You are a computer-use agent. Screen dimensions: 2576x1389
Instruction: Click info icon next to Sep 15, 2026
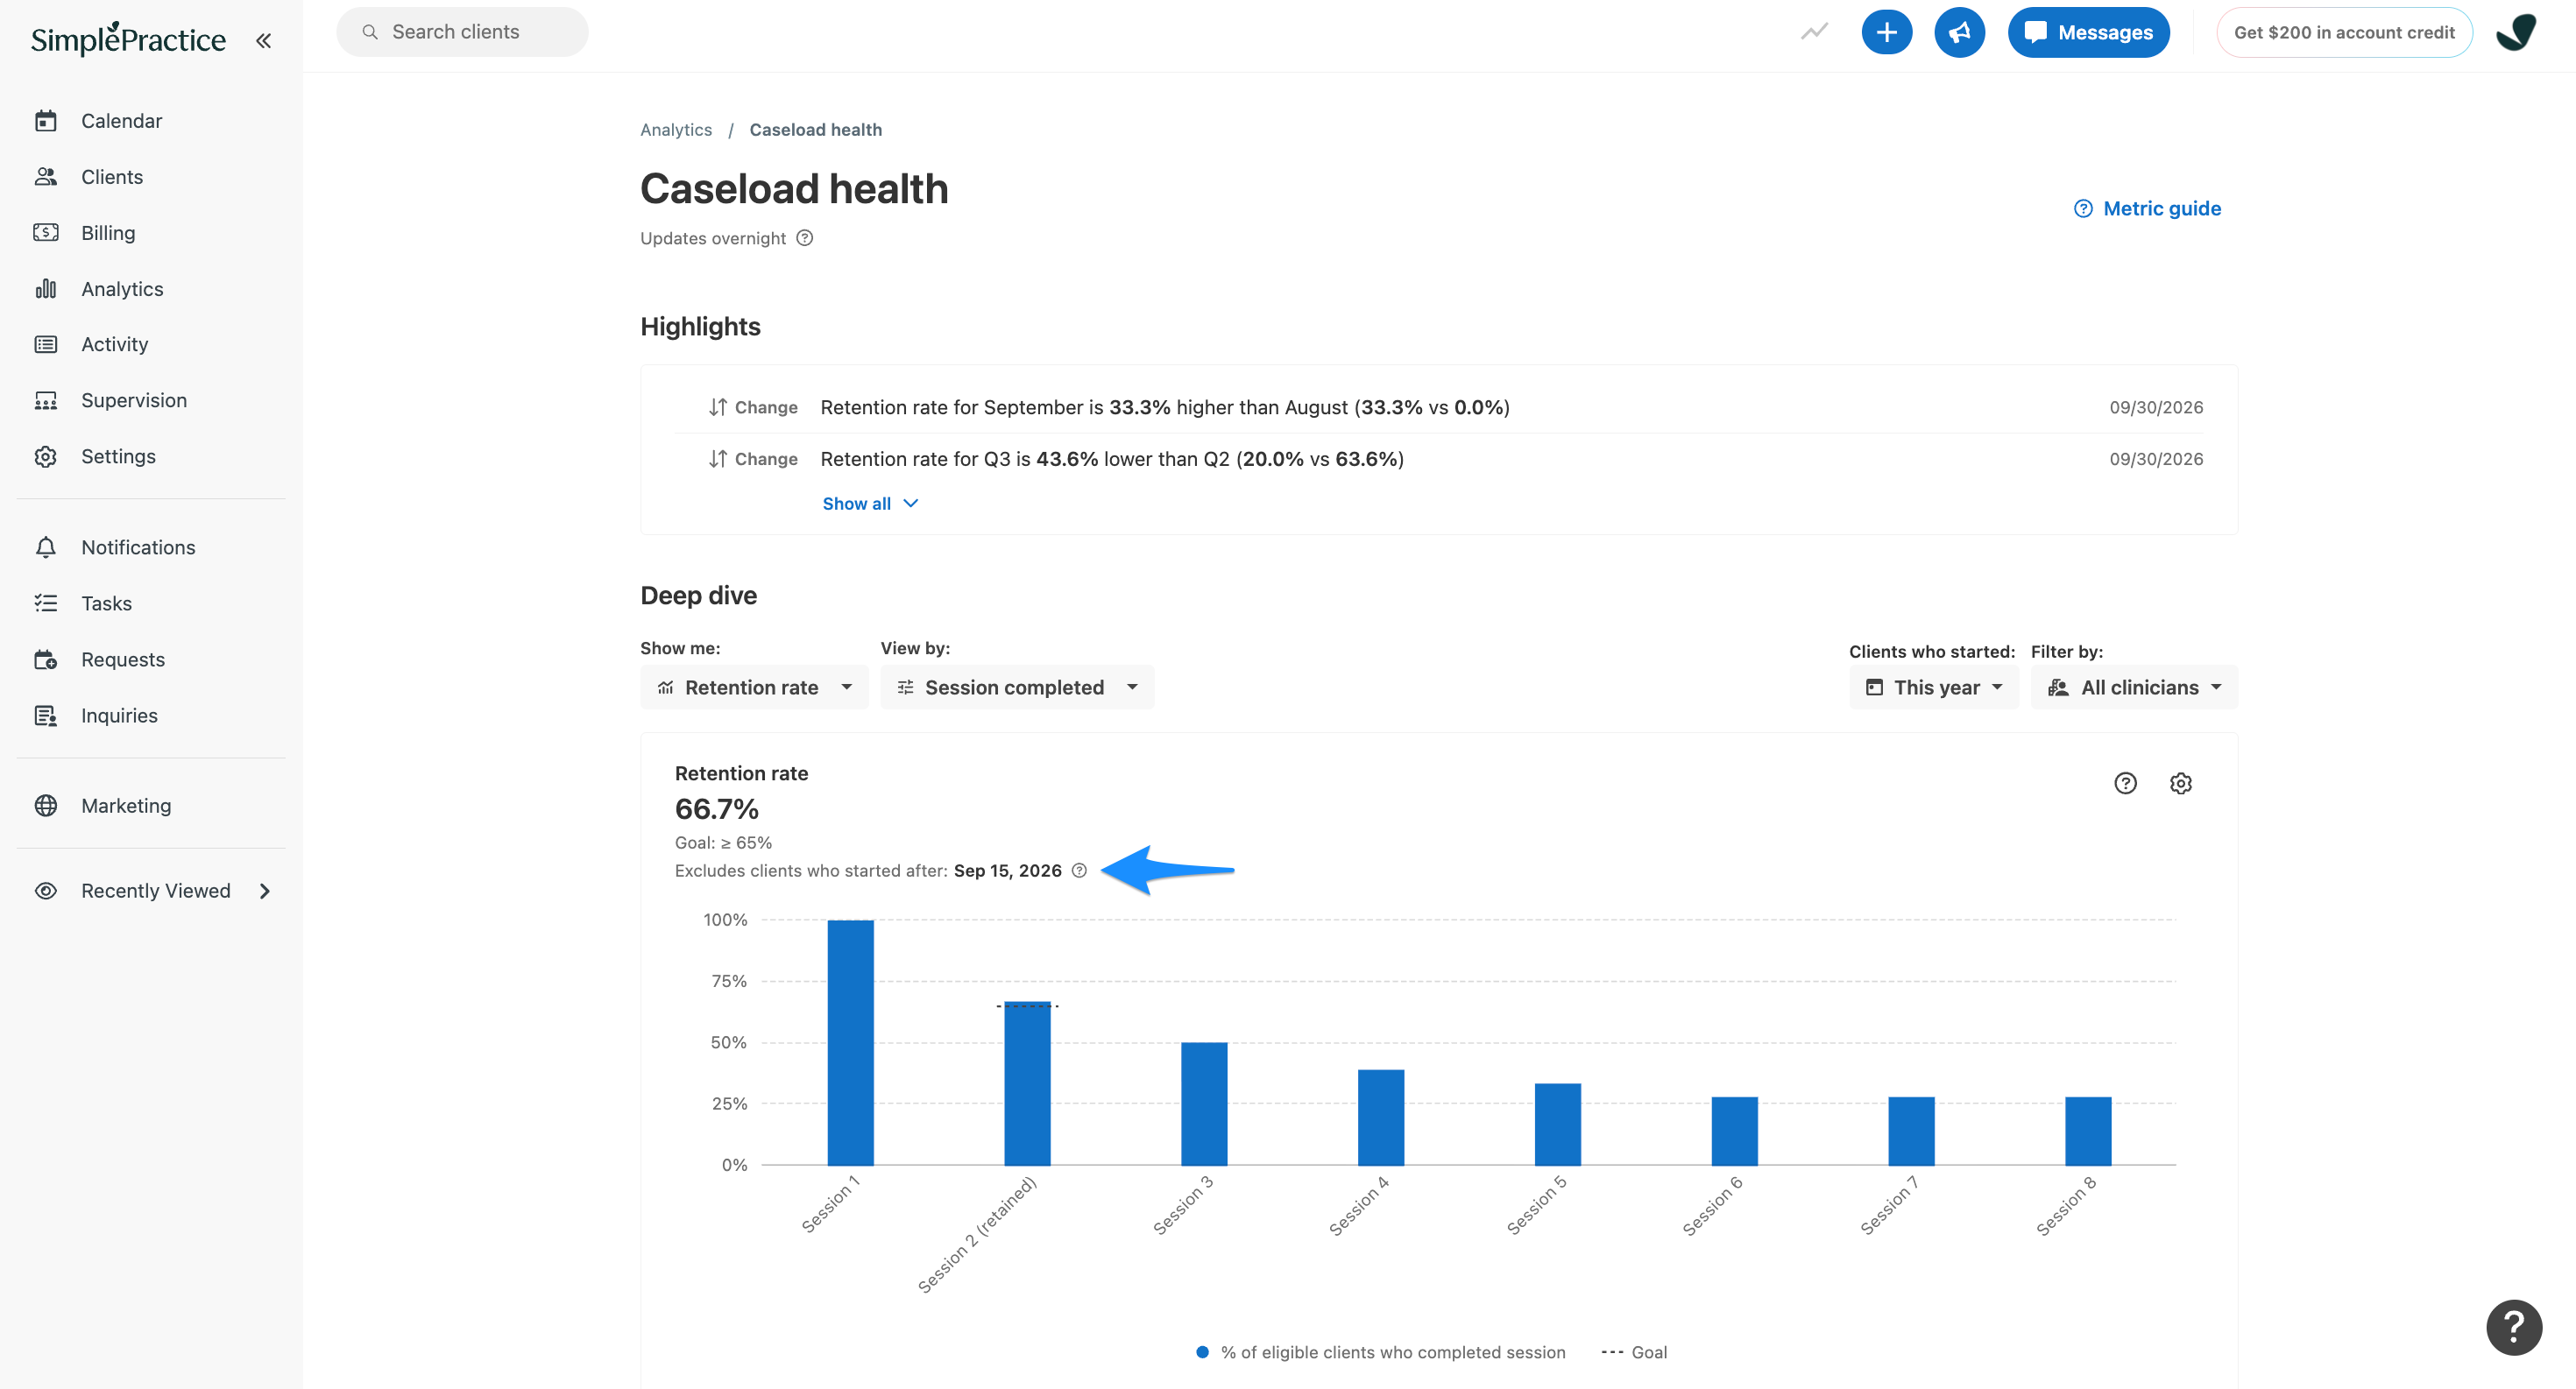coord(1079,871)
